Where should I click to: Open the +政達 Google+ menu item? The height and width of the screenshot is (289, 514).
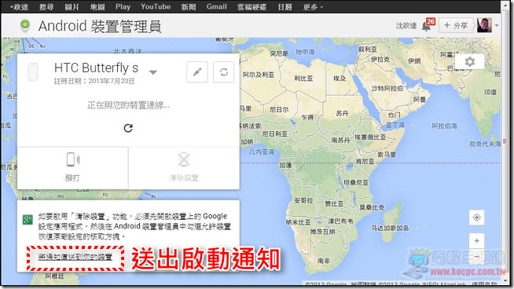[x=19, y=7]
